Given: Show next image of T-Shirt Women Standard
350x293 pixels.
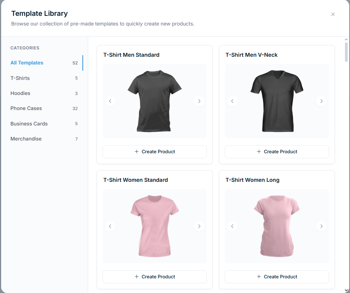Looking at the screenshot, I should coord(199,226).
